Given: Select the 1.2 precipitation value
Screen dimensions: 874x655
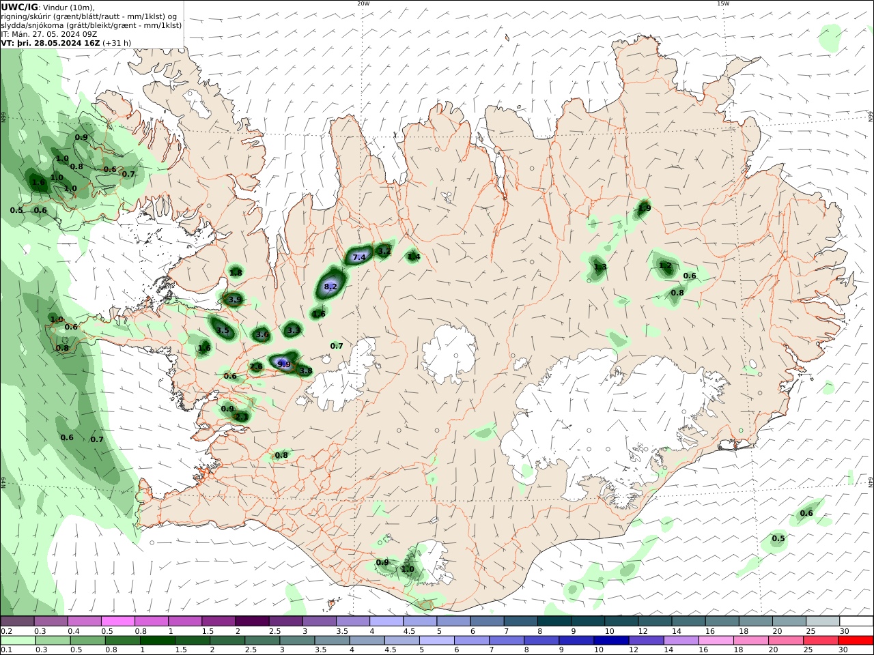Looking at the screenshot, I should point(665,265).
